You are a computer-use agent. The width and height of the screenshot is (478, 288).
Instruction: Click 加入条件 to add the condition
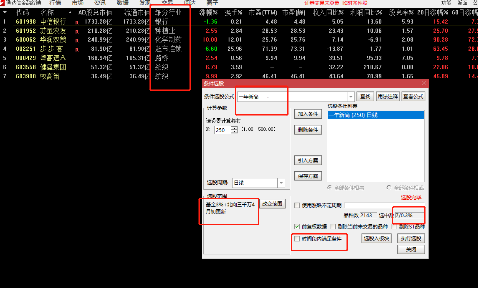point(308,114)
